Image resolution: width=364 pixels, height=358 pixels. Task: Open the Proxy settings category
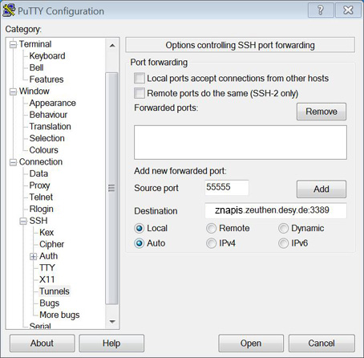(x=39, y=185)
